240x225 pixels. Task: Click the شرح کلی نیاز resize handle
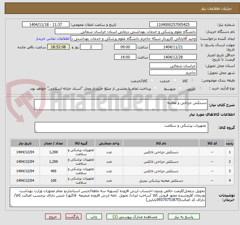[x=36, y=108]
